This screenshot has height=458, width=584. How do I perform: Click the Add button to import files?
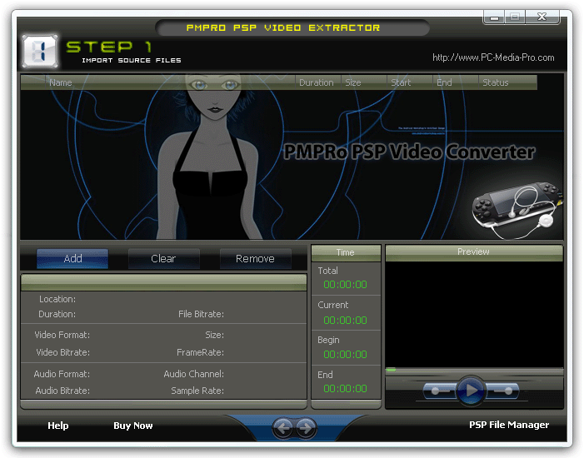click(72, 258)
